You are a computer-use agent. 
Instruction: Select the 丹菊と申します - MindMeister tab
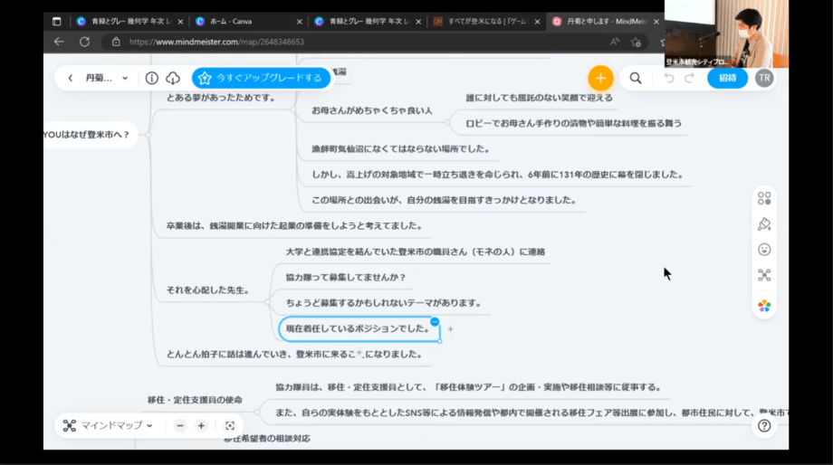605,22
